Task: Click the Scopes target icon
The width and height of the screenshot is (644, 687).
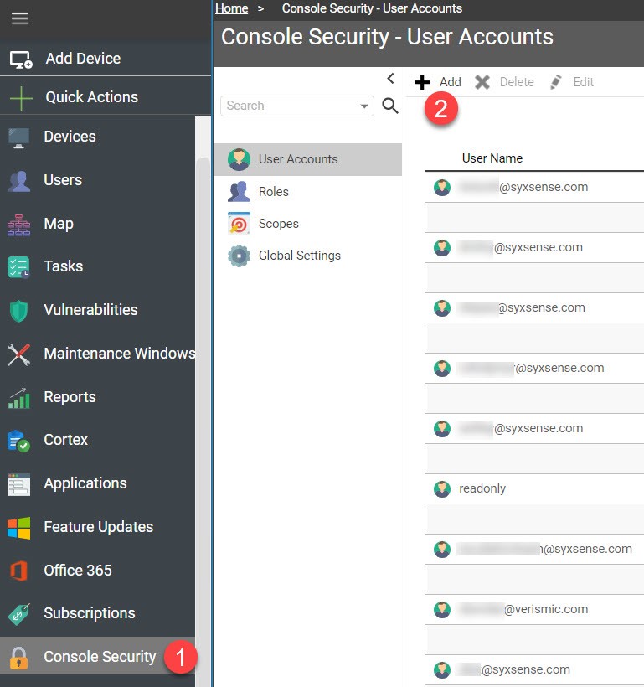Action: click(239, 224)
